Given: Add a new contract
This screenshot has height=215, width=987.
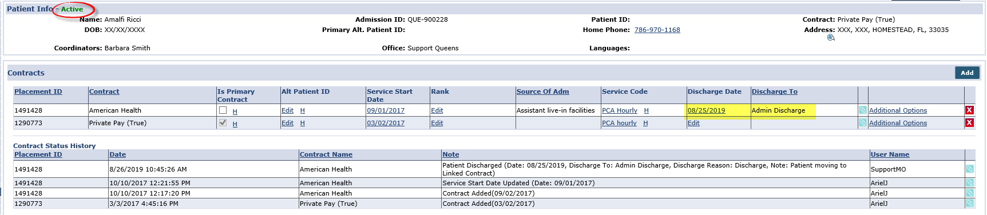Looking at the screenshot, I should point(967,73).
